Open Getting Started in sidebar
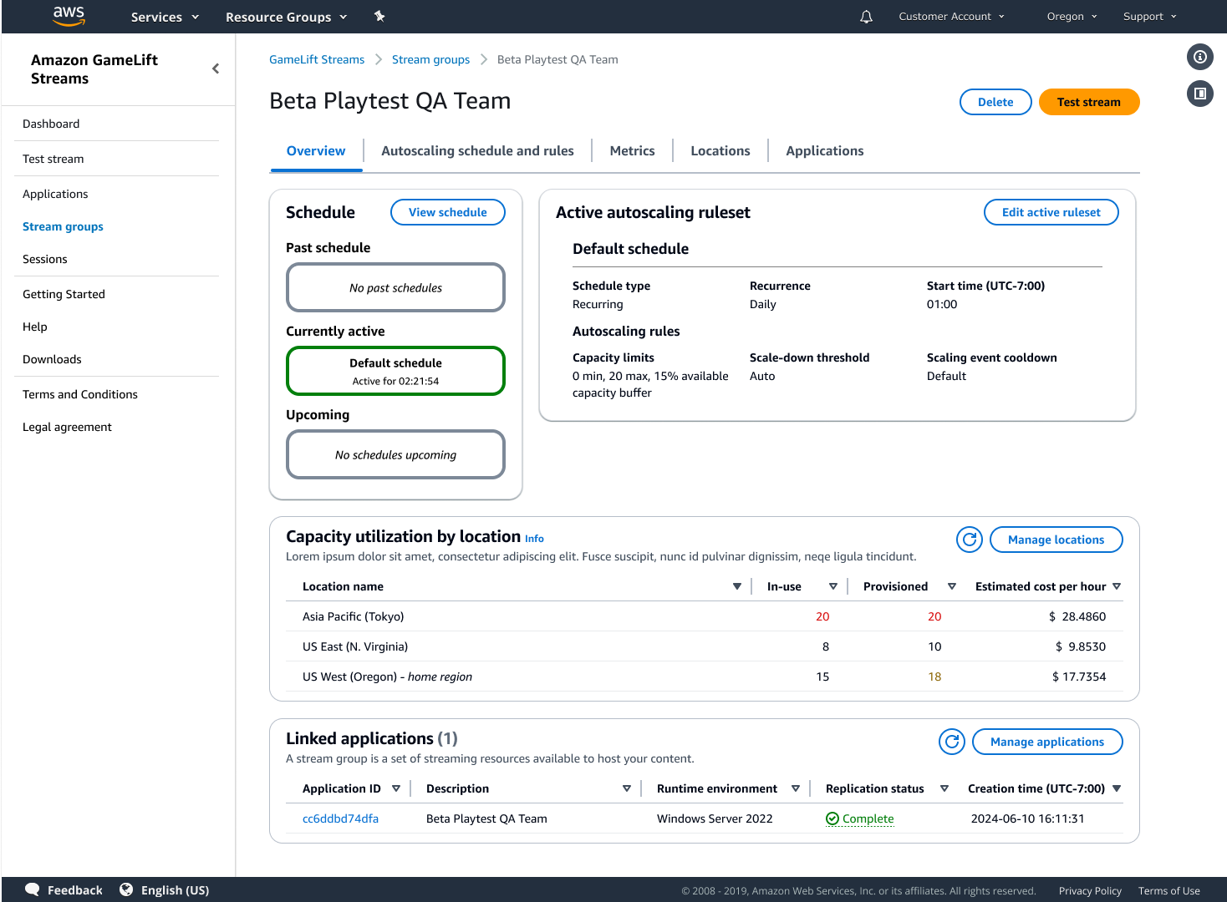Image resolution: width=1227 pixels, height=902 pixels. (x=64, y=294)
